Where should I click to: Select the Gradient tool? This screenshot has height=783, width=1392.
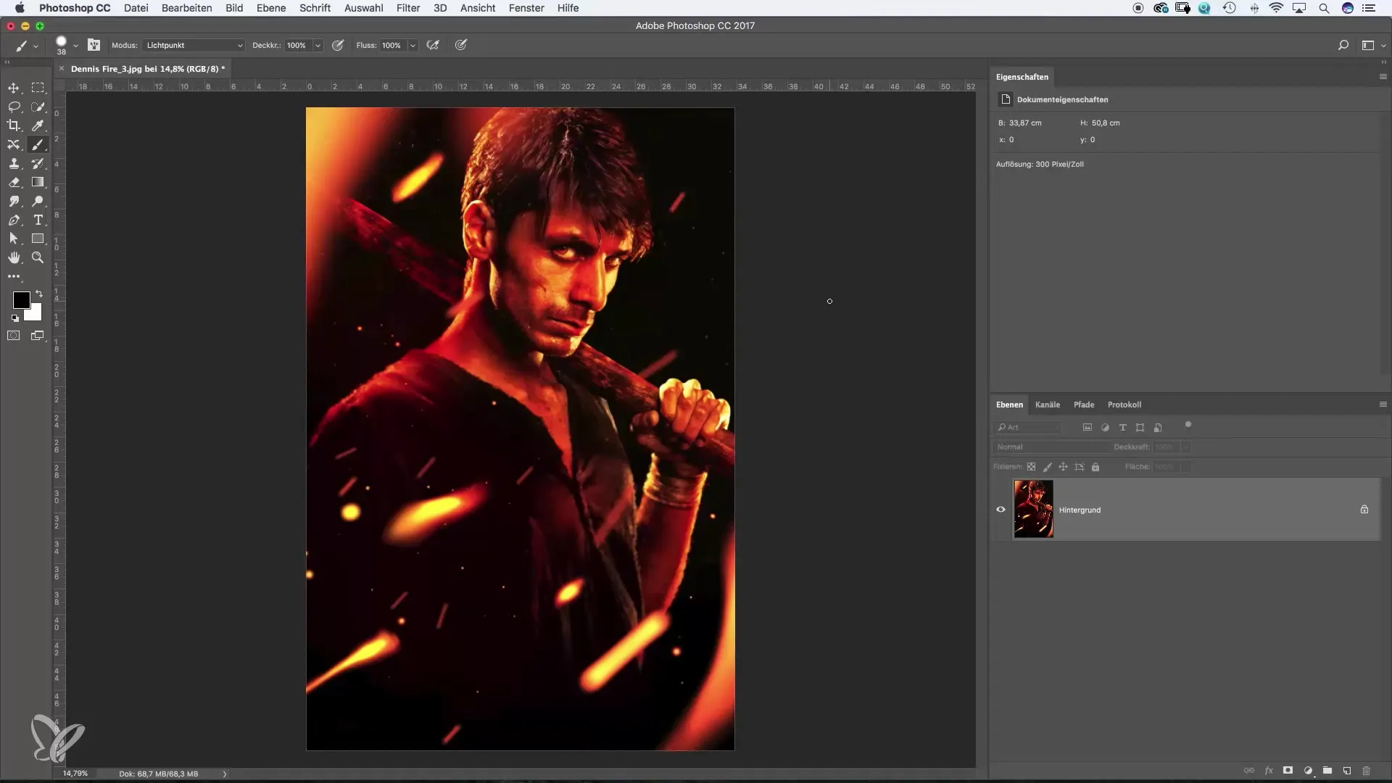coord(38,182)
